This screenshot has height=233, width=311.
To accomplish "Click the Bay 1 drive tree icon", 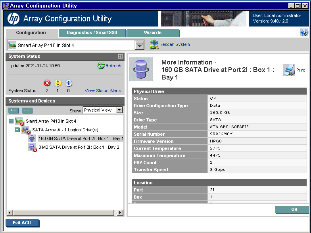I will click(x=32, y=138).
